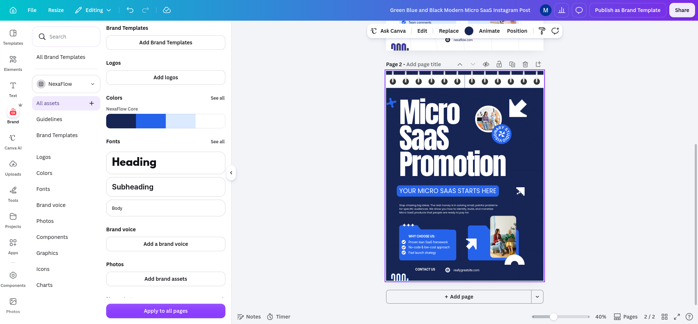The height and width of the screenshot is (324, 698).
Task: Duplicate page 2
Action: pos(512,64)
